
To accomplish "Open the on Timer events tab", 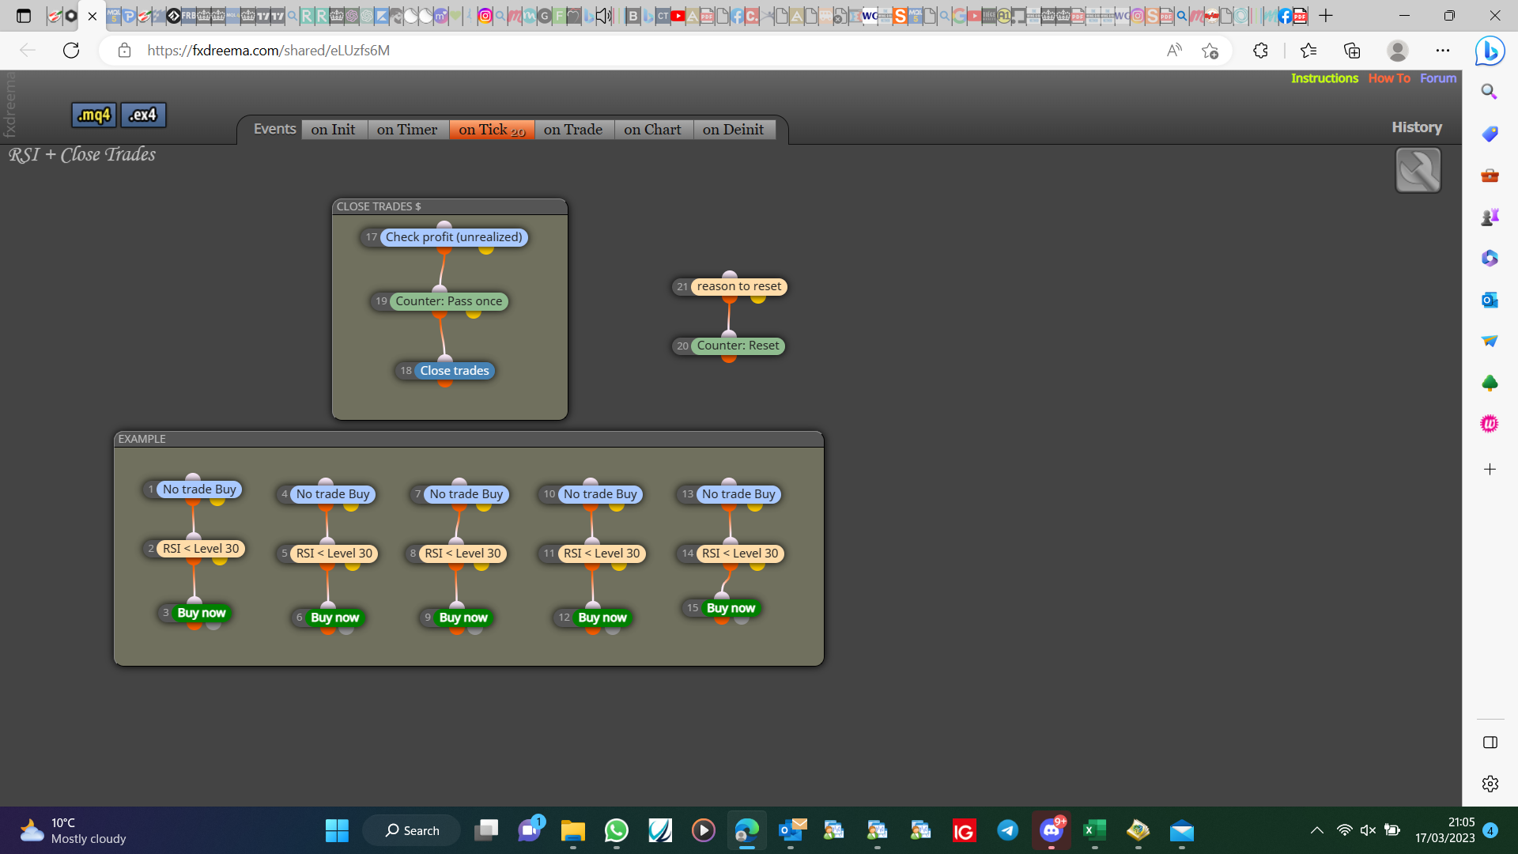I will pos(407,130).
